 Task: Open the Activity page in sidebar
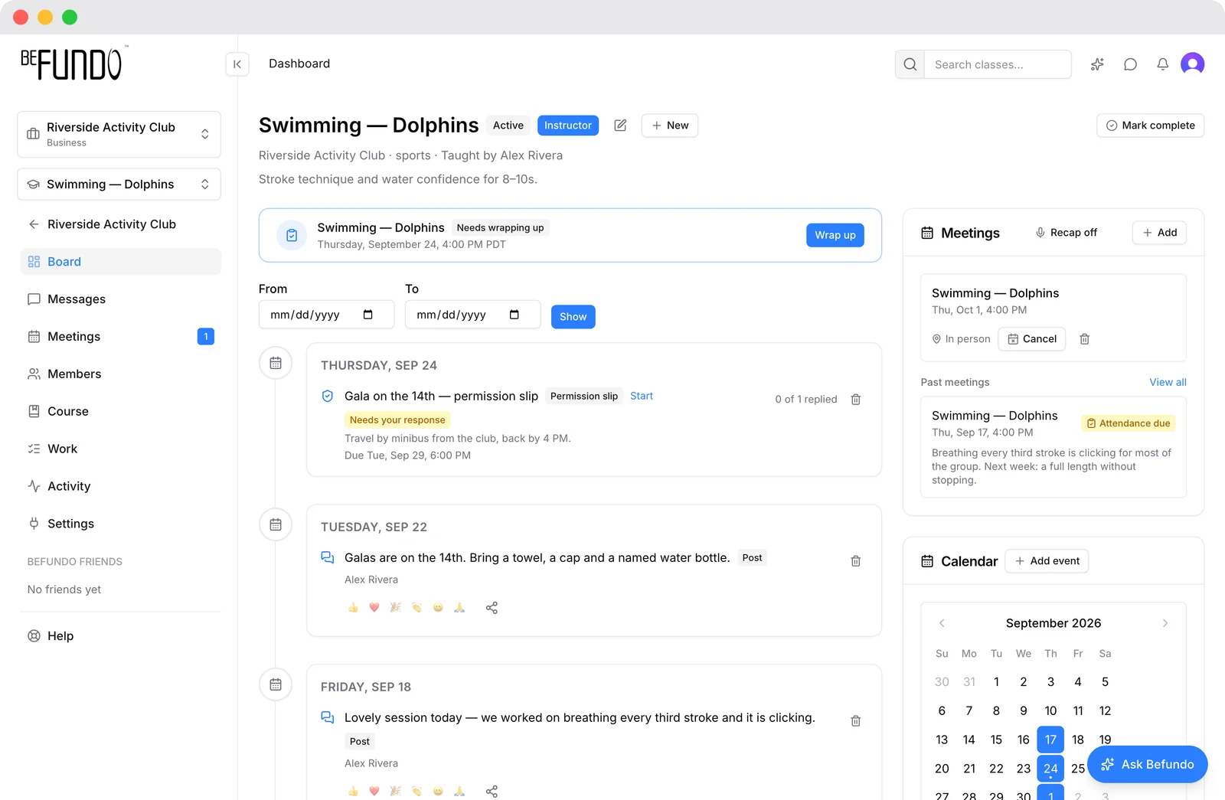[120, 487]
